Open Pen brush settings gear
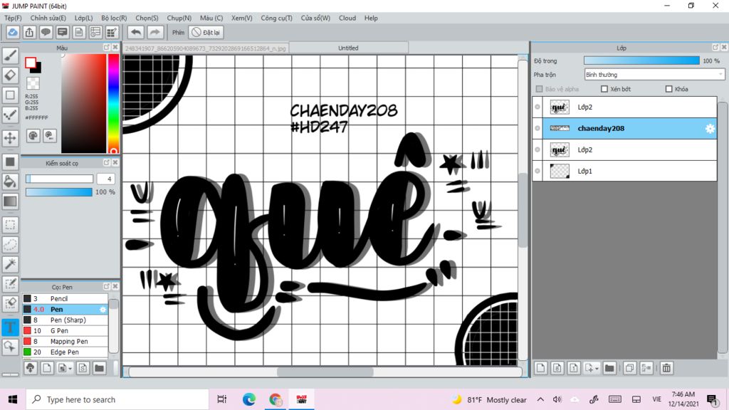The width and height of the screenshot is (729, 410). click(x=103, y=310)
